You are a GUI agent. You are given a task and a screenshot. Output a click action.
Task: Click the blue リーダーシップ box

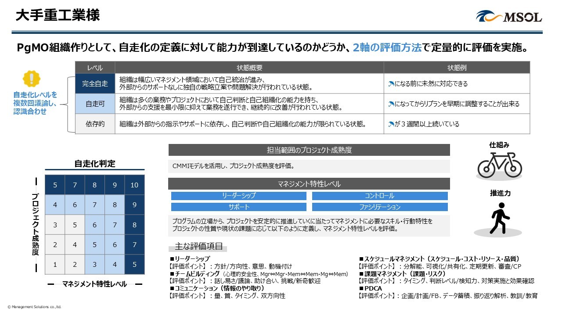(239, 196)
